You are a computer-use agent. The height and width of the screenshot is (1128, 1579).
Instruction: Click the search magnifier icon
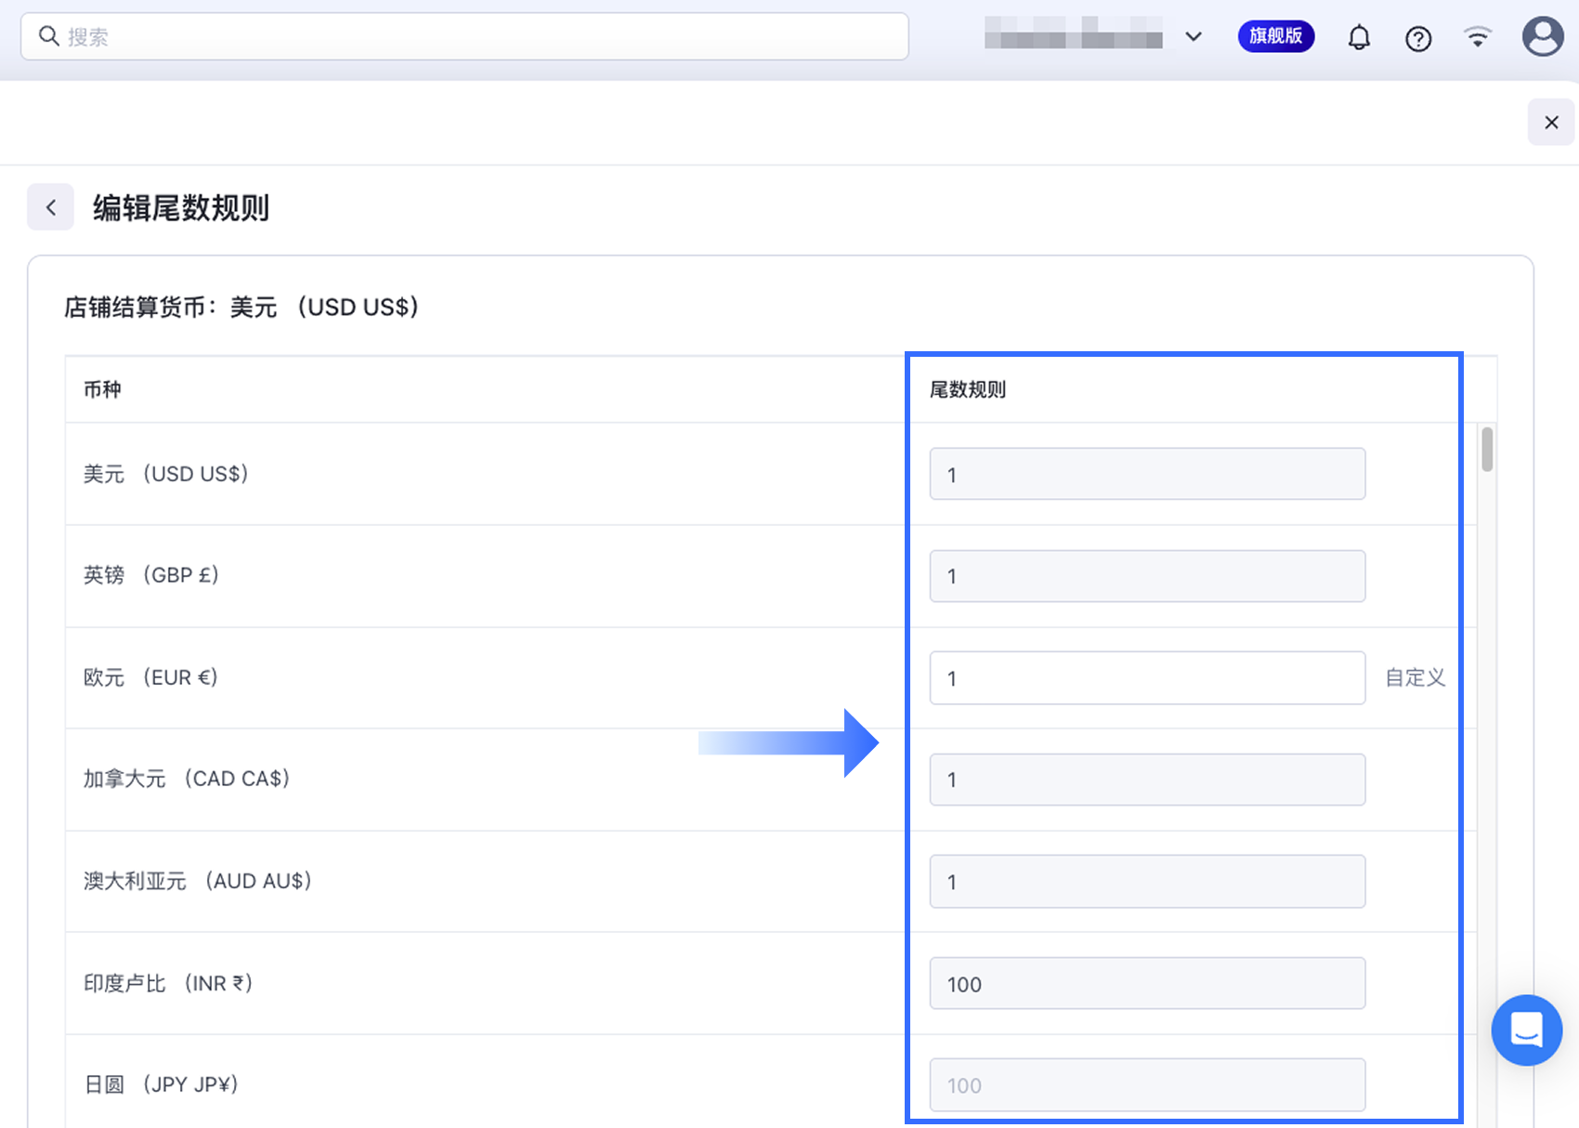click(x=48, y=36)
